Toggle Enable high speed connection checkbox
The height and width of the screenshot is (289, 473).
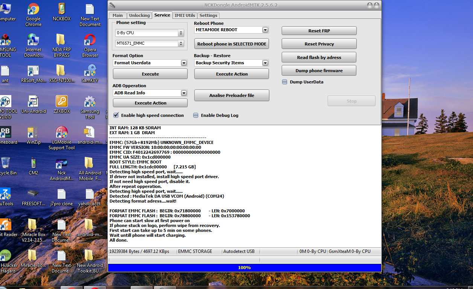click(116, 115)
